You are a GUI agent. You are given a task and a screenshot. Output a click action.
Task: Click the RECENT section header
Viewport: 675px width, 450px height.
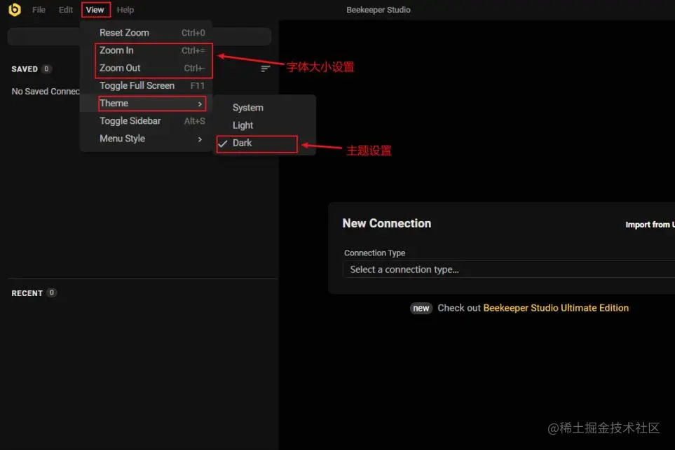(x=27, y=293)
